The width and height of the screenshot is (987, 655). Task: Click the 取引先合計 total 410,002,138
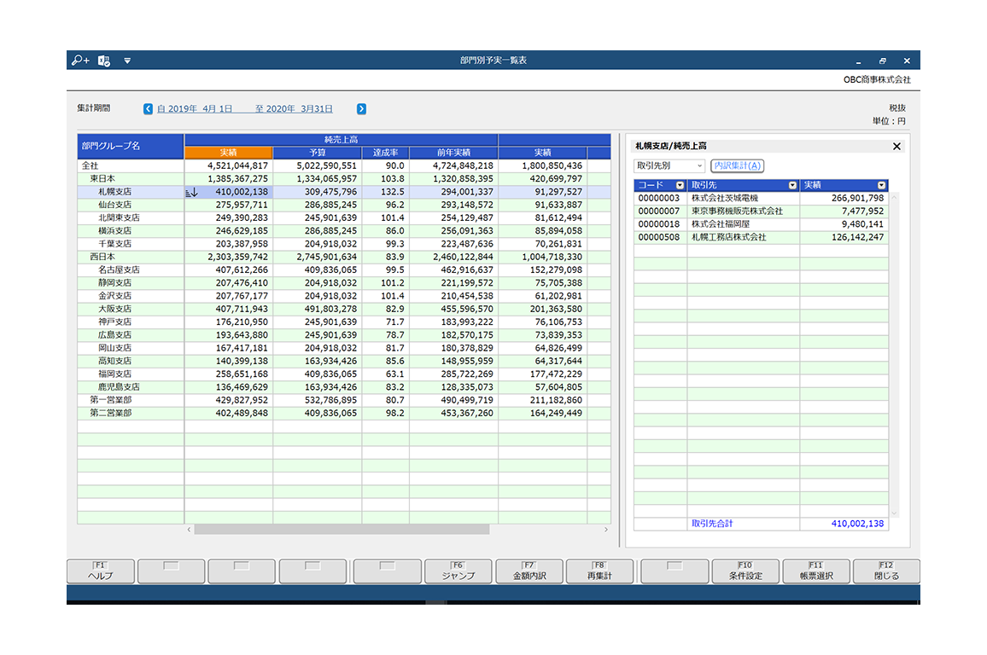857,524
